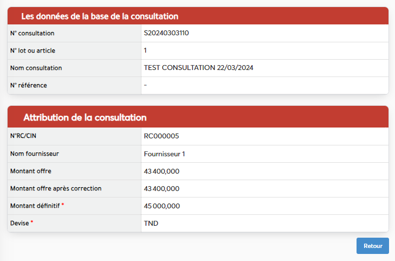The image size is (395, 261).
Task: Click the Devise value TND
Action: coord(151,224)
